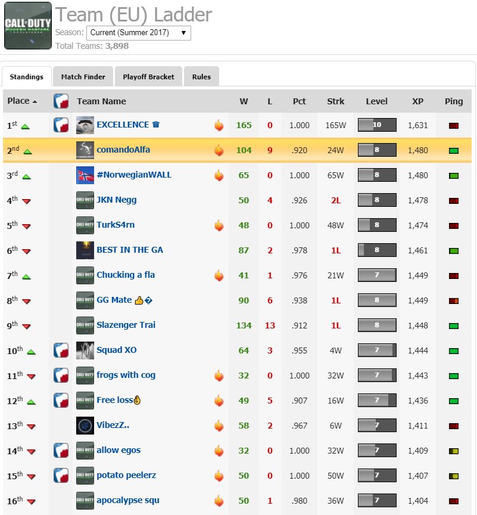477x515 pixels.
Task: Click EXCELLENCE's level 10 progress bar
Action: tap(376, 125)
